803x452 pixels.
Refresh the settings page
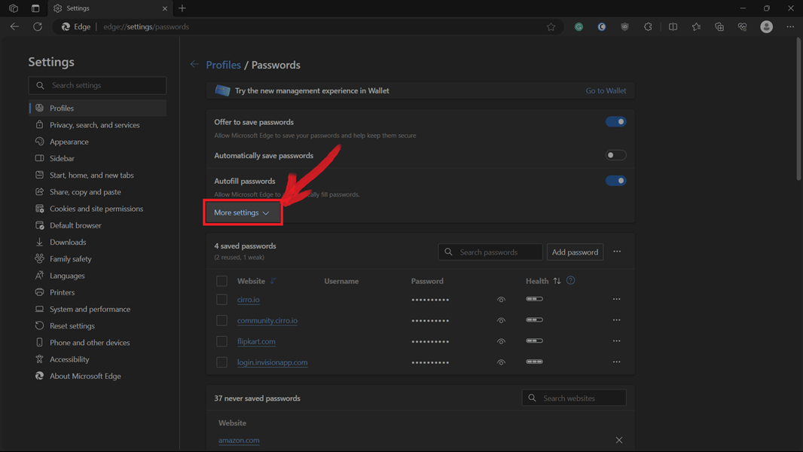click(38, 27)
